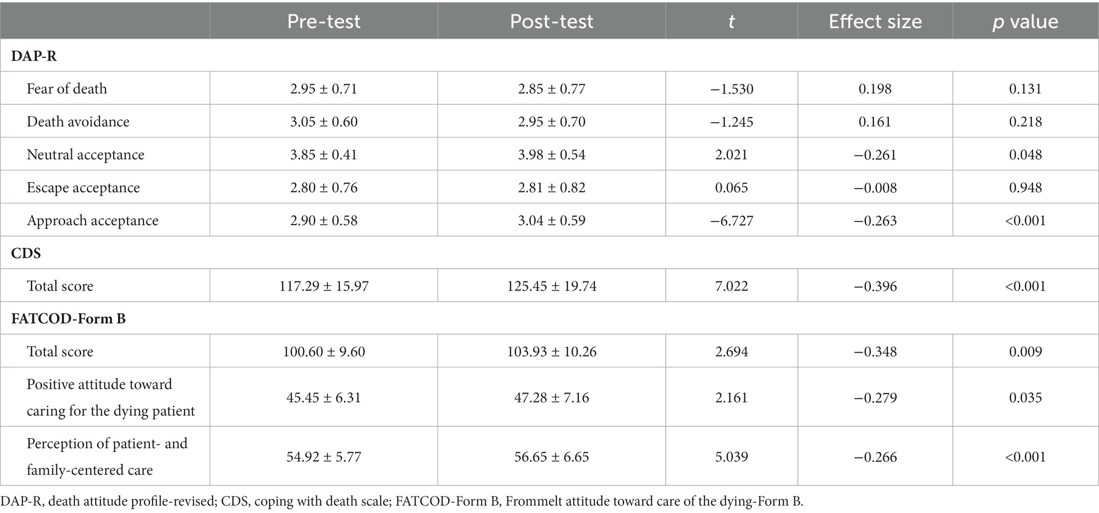Select the t value 7.022

(x=732, y=286)
